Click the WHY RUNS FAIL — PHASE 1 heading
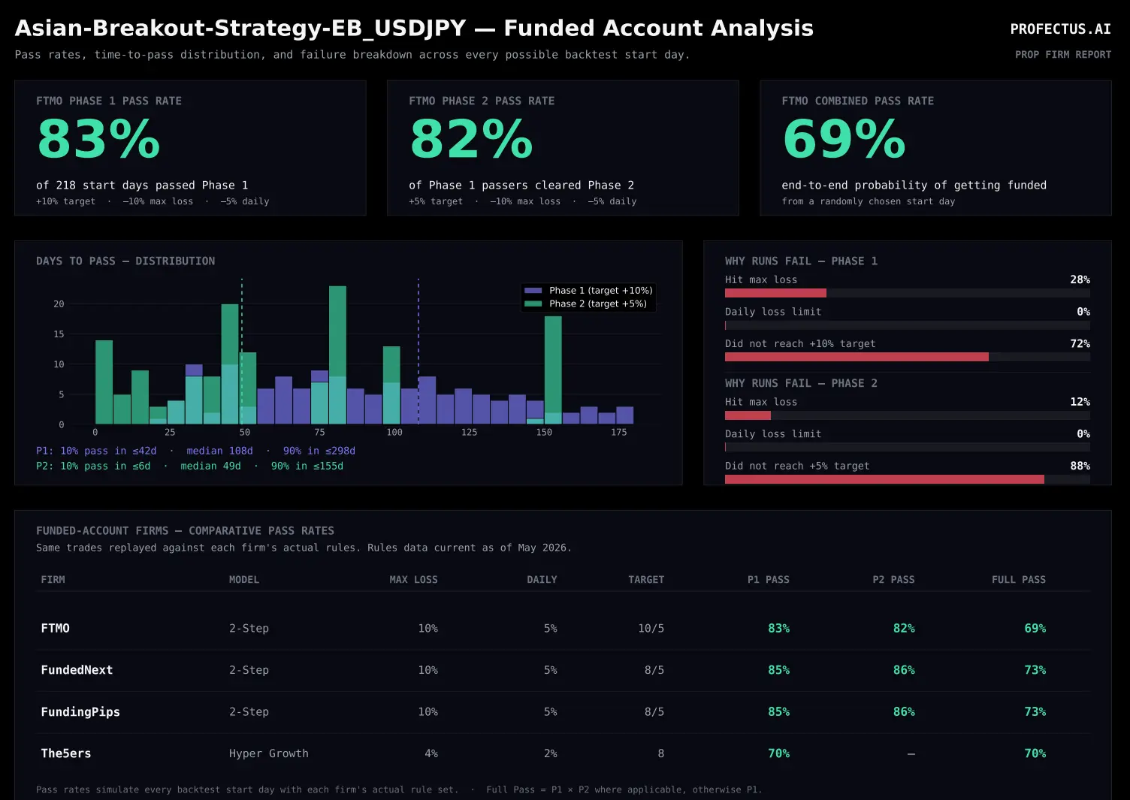Screen dimensions: 1130x800 coord(801,261)
